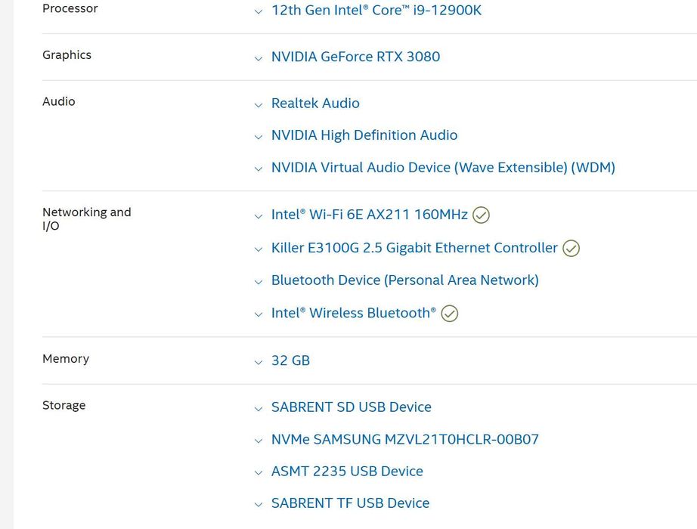Click the Storage category label
697x529 pixels.
64,405
